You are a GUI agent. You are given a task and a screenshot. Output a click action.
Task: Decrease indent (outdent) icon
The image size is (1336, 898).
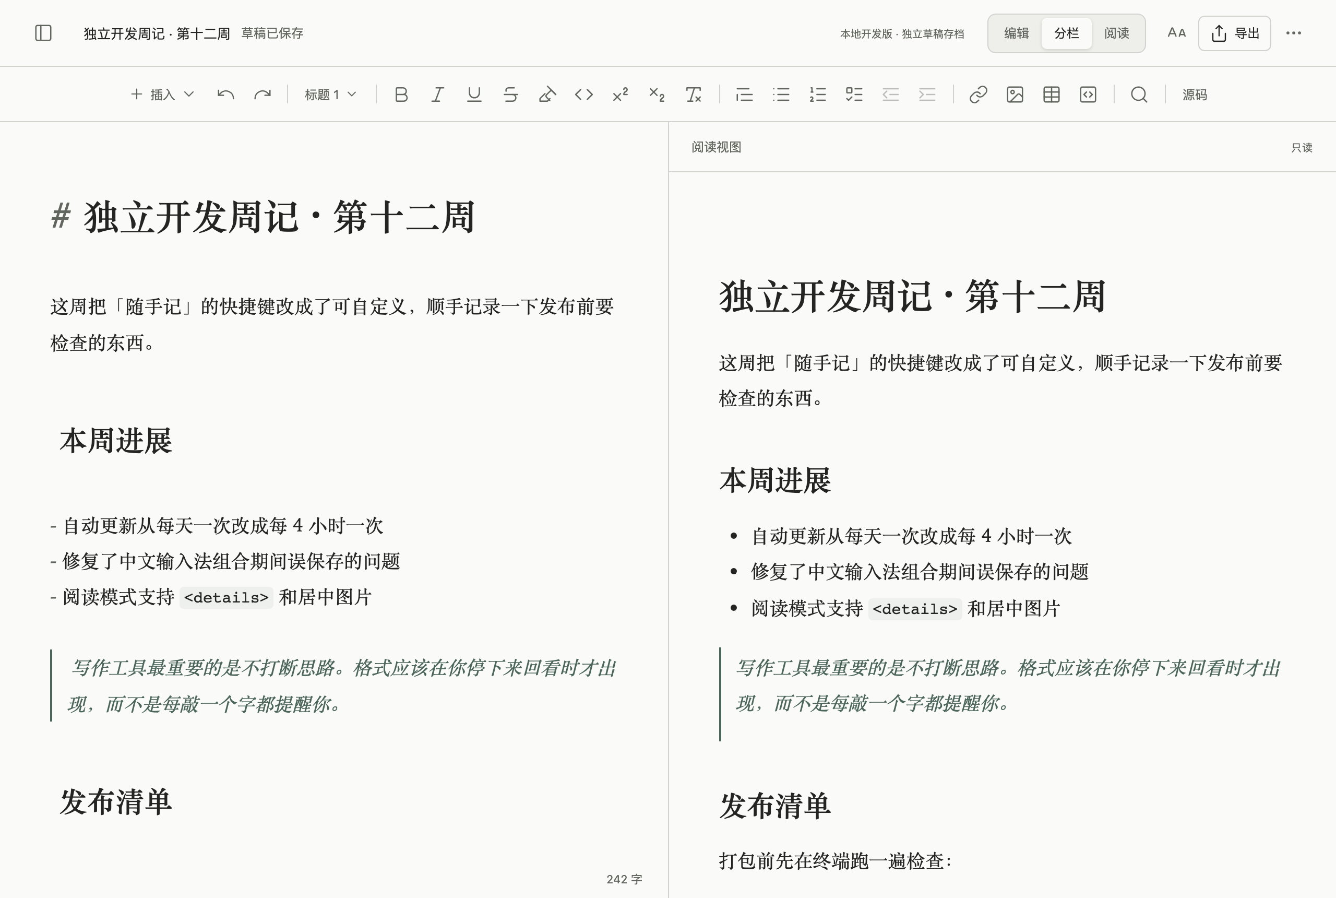click(x=891, y=94)
